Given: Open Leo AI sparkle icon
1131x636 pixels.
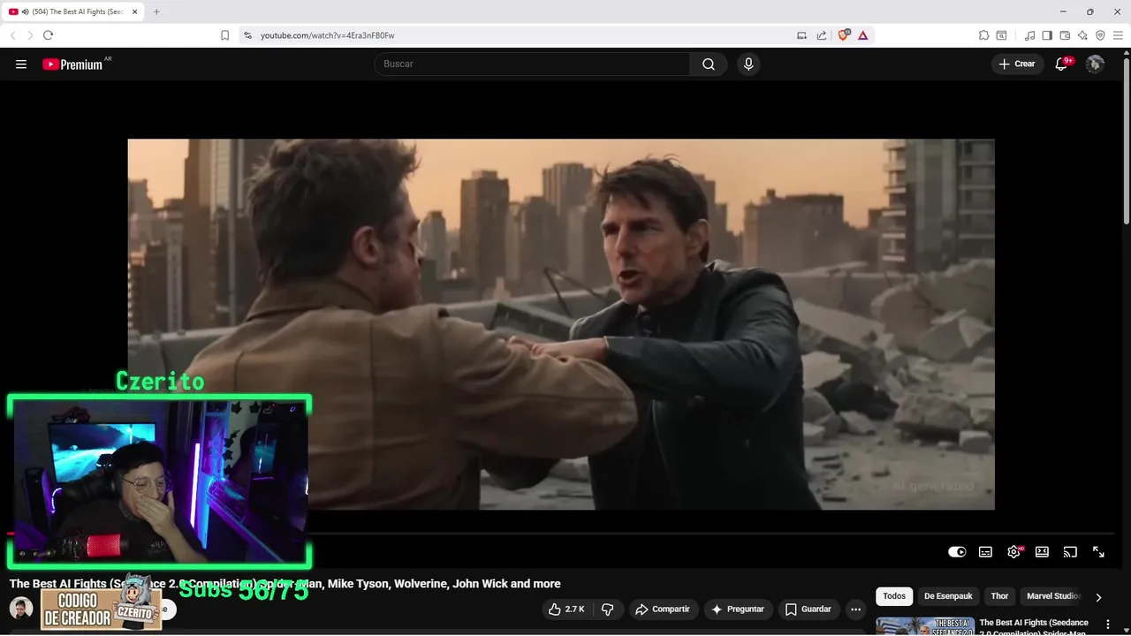Looking at the screenshot, I should (x=1082, y=35).
